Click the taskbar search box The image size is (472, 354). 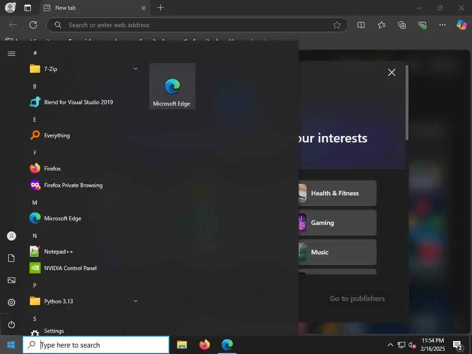(x=96, y=345)
